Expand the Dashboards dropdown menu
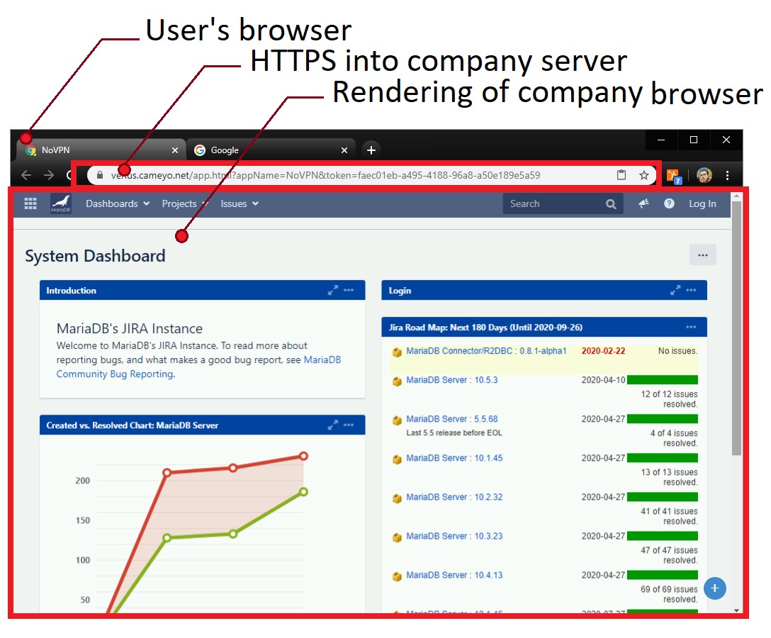Viewport: 771px width, 638px height. pyautogui.click(x=118, y=204)
